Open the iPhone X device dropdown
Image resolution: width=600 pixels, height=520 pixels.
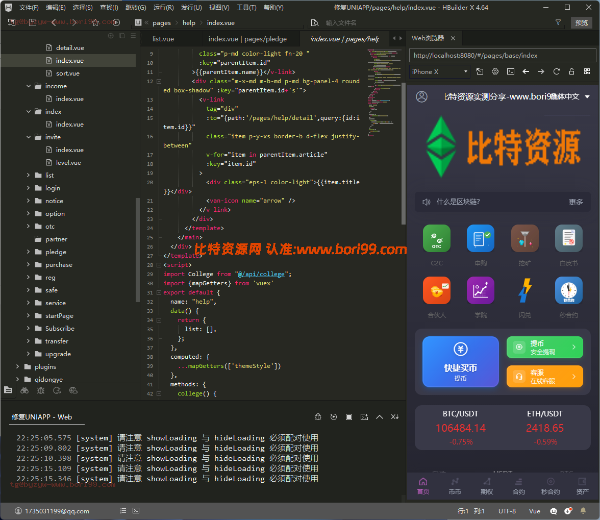pos(439,71)
